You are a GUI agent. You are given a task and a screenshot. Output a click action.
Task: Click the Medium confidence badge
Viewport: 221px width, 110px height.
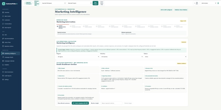point(182,63)
